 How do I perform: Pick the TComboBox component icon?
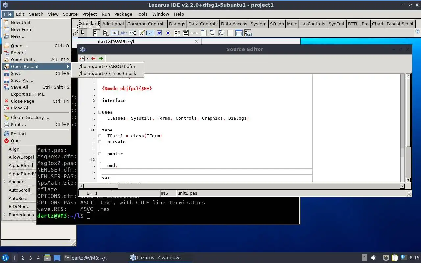coord(186,33)
